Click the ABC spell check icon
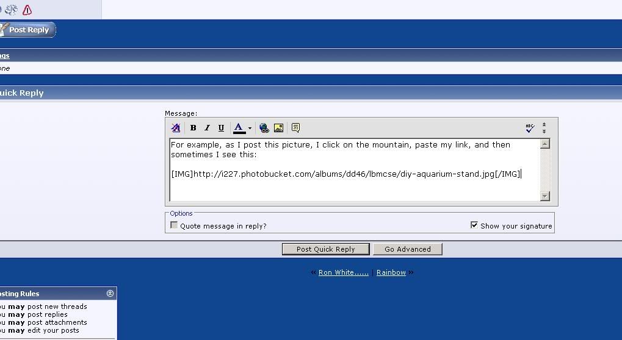 530,128
